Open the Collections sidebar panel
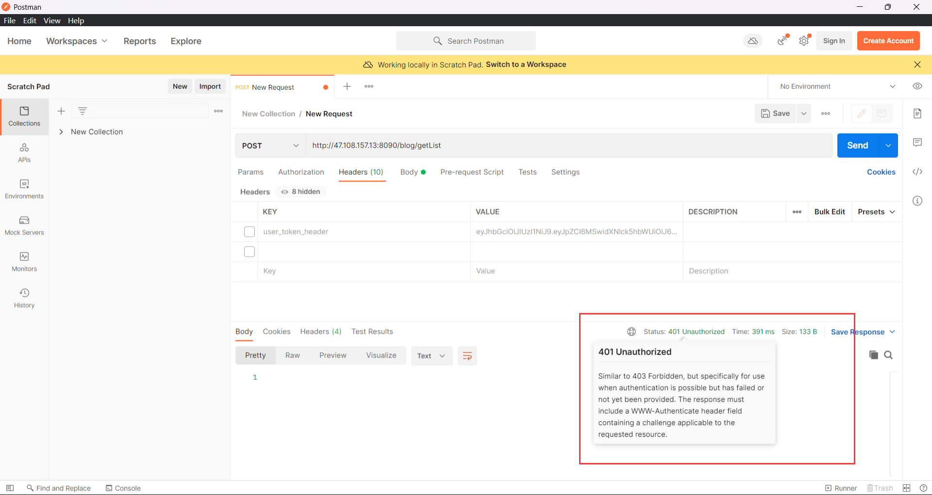Viewport: 932px width, 495px height. [24, 116]
